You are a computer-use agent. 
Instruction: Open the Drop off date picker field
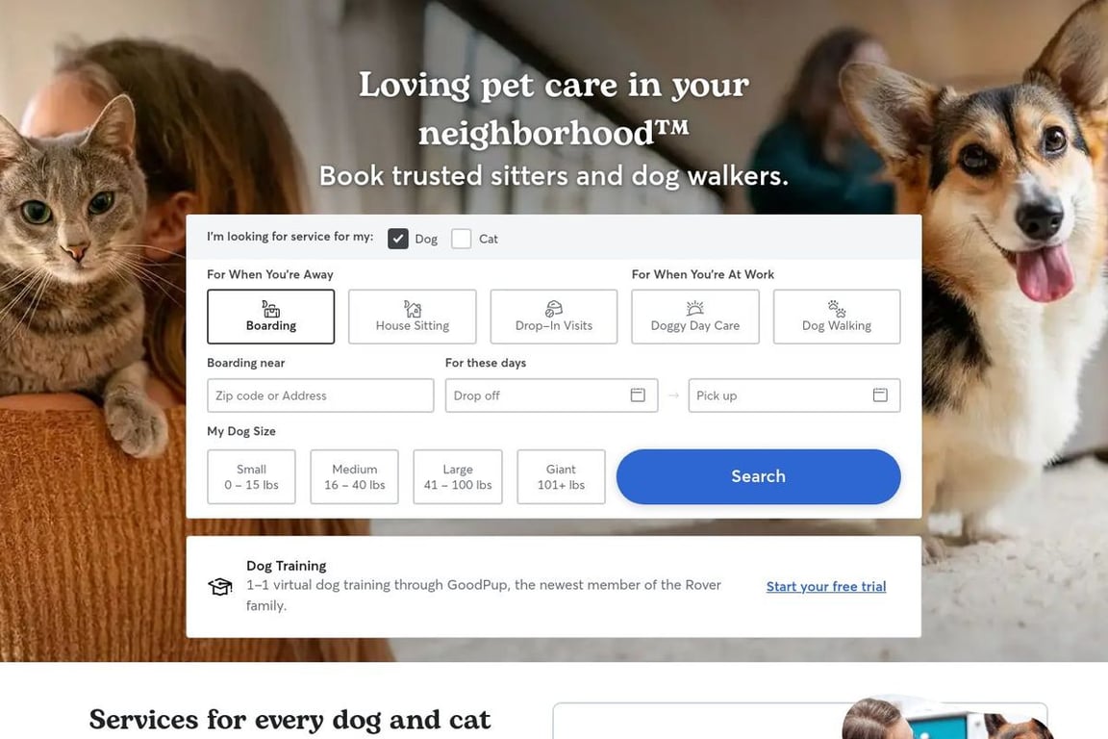tap(551, 395)
